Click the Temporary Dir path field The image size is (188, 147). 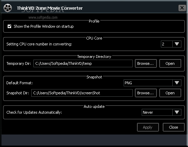click(83, 63)
